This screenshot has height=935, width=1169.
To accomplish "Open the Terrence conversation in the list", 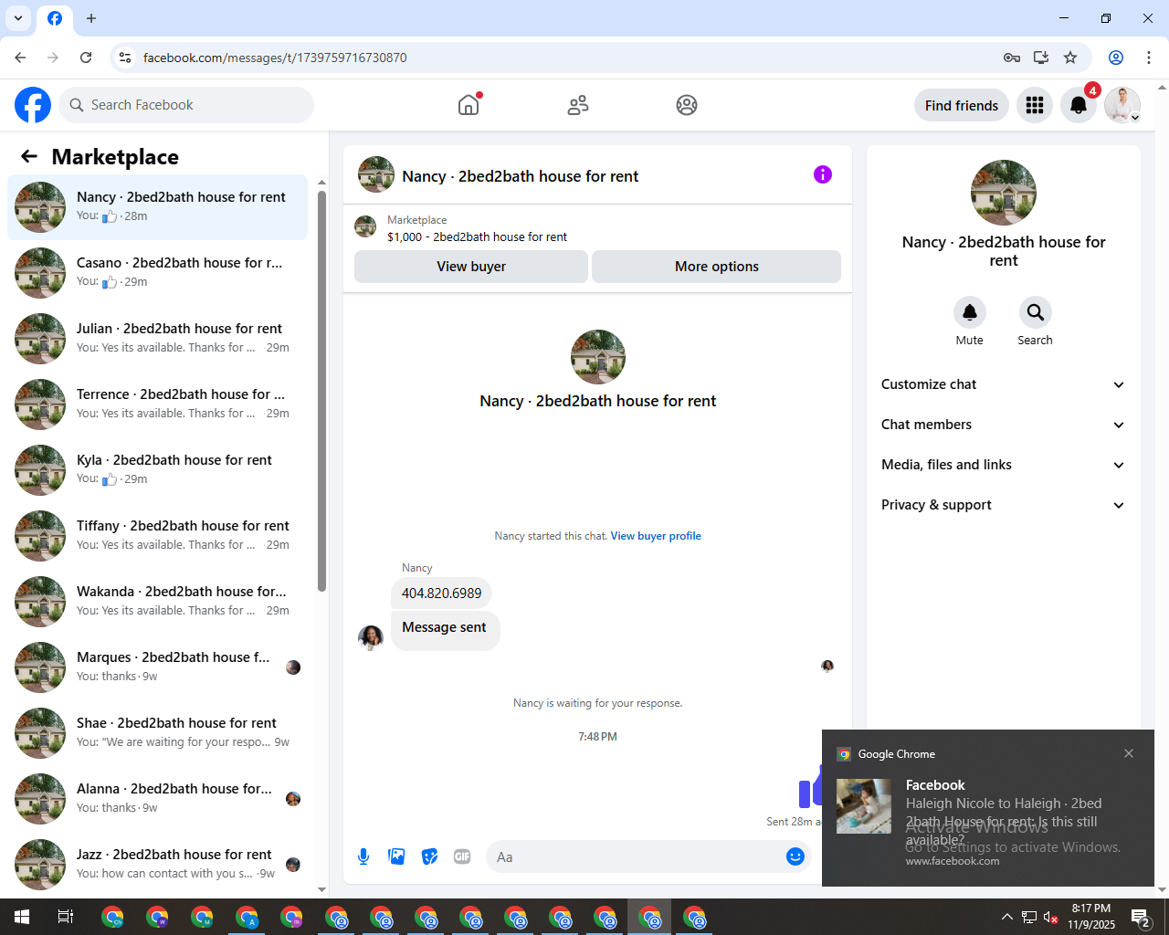I will [x=158, y=404].
